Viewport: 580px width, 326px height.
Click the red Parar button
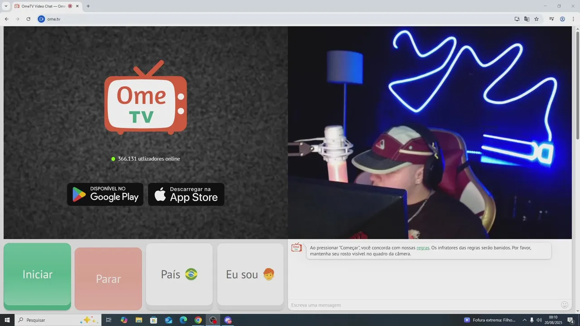(108, 278)
